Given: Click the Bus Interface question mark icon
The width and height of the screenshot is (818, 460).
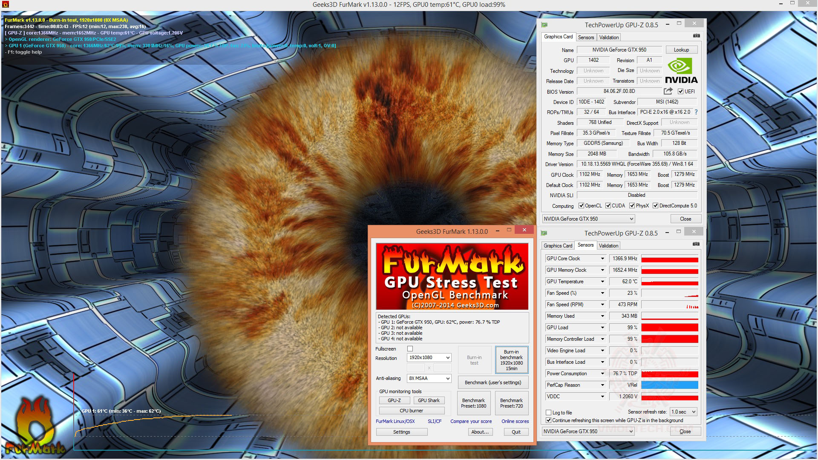Looking at the screenshot, I should coord(696,112).
